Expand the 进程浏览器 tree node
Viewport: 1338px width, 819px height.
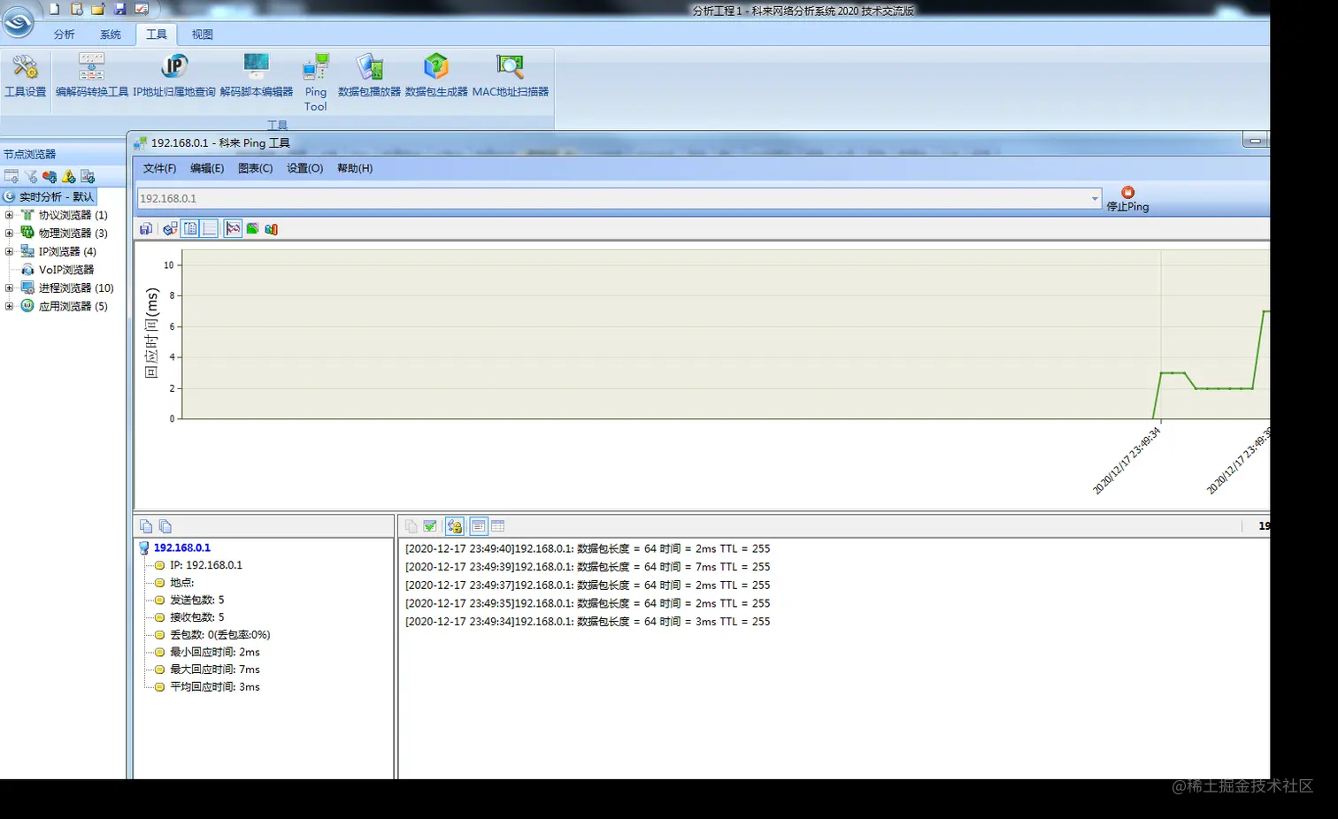9,287
